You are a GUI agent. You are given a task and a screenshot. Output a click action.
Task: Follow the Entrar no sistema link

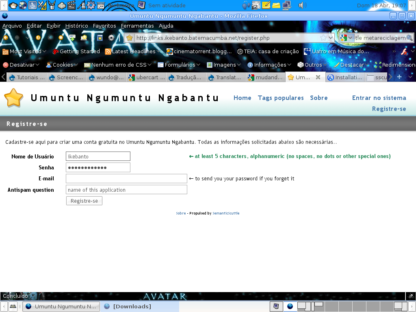coord(379,97)
